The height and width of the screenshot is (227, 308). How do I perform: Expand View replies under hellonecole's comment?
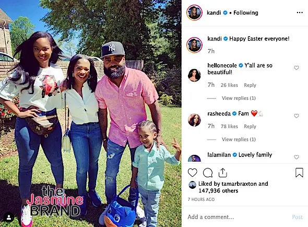coord(239,98)
